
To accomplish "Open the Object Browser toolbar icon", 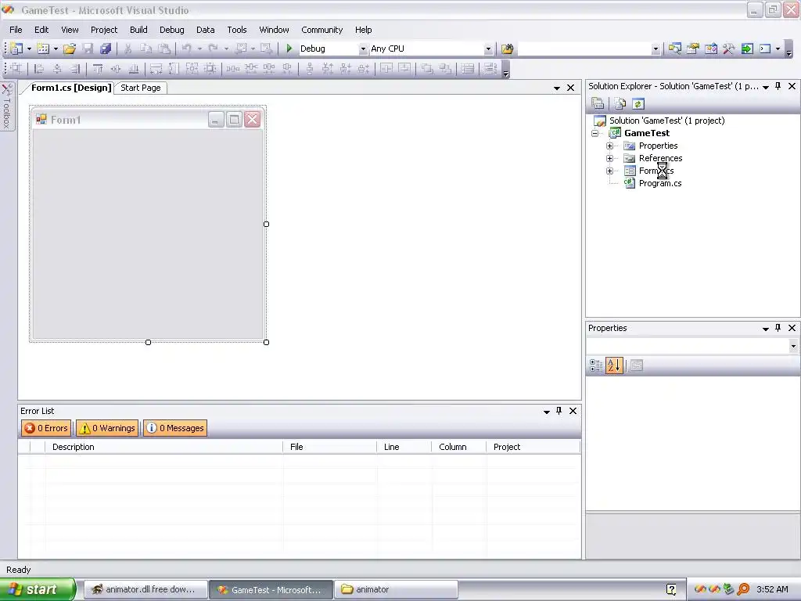I will (x=710, y=49).
